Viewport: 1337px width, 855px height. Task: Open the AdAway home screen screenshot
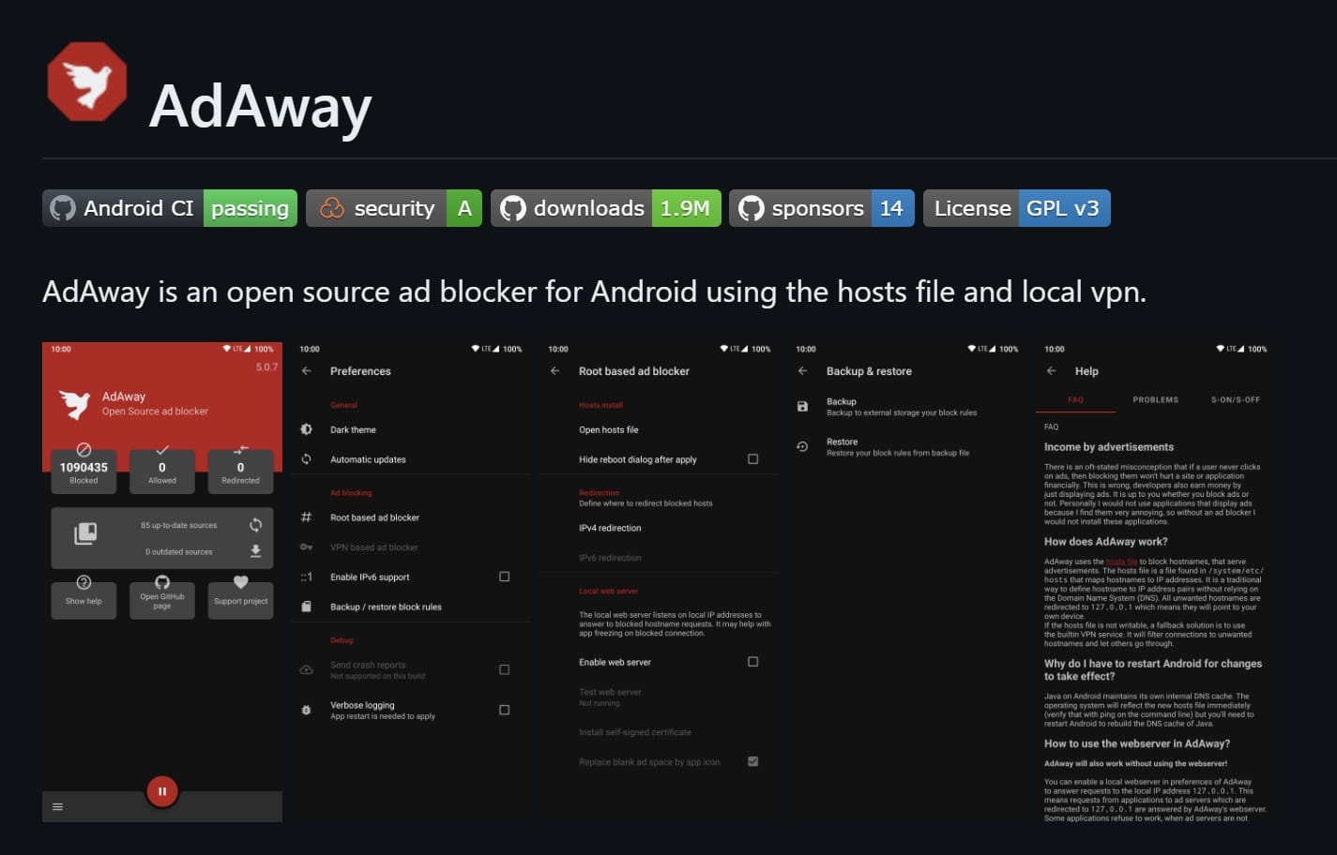click(x=162, y=582)
